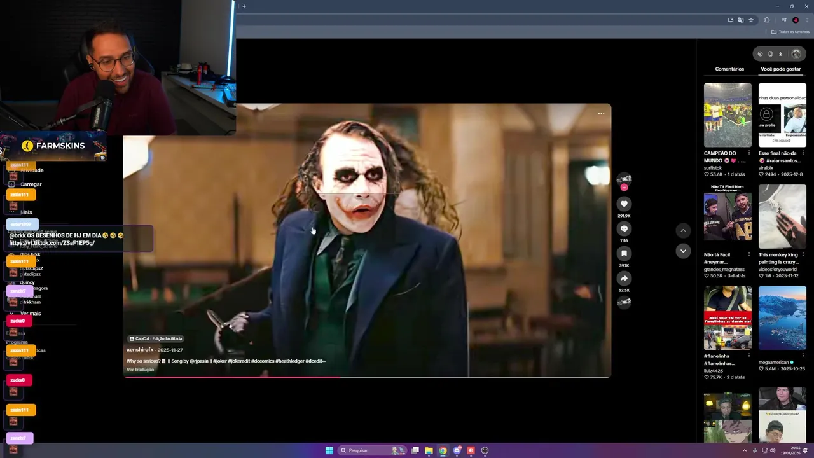The image size is (814, 458).
Task: Open the CAMPEÃO DO MUNDO video thumbnail
Action: [x=728, y=115]
